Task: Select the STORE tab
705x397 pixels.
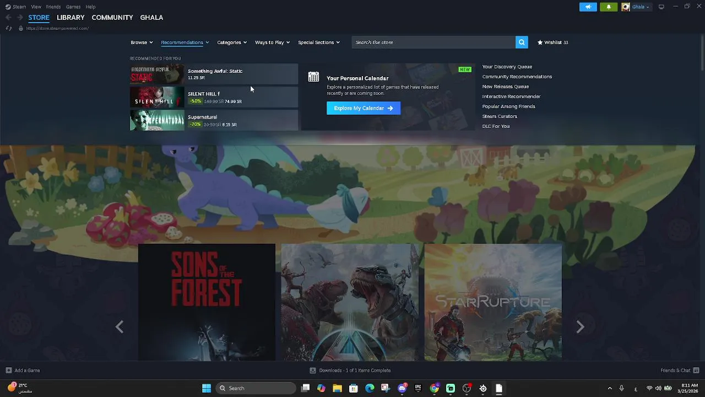Action: tap(39, 18)
